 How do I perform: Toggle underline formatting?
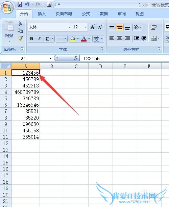47,39
